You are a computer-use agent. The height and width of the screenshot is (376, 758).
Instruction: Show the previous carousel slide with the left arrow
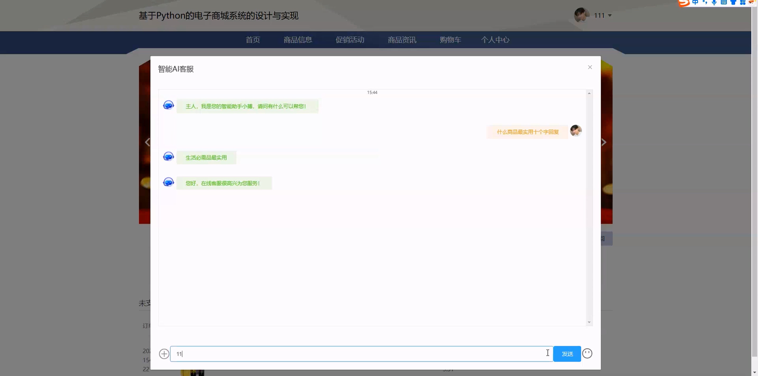tap(147, 142)
